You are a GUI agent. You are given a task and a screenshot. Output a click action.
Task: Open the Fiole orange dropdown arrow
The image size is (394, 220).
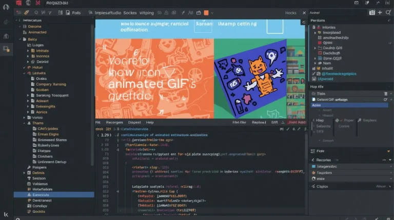click(388, 151)
